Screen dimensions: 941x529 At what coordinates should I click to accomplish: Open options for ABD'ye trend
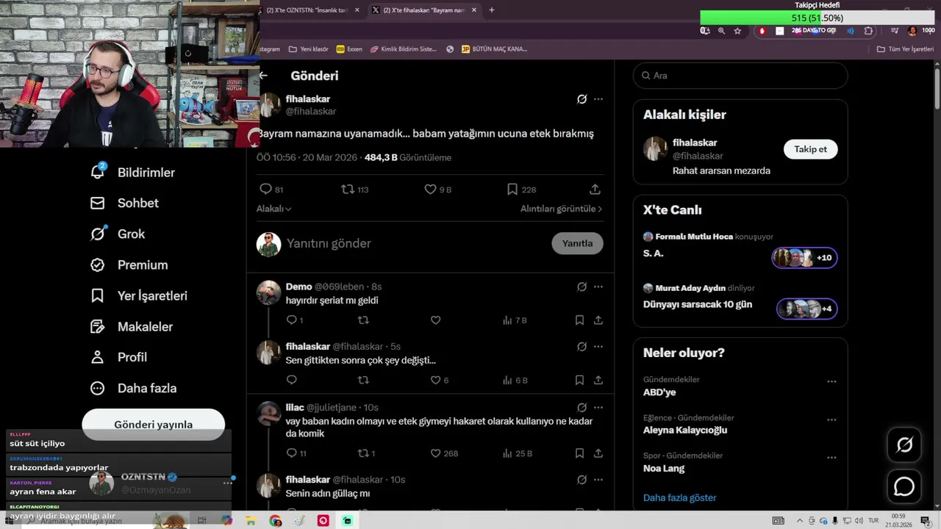[831, 381]
